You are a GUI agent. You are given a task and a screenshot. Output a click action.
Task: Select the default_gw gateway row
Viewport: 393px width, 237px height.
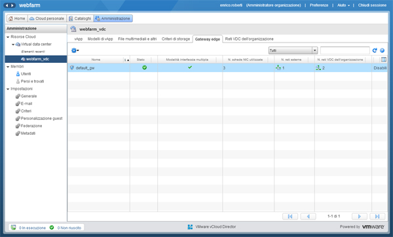tap(227, 68)
